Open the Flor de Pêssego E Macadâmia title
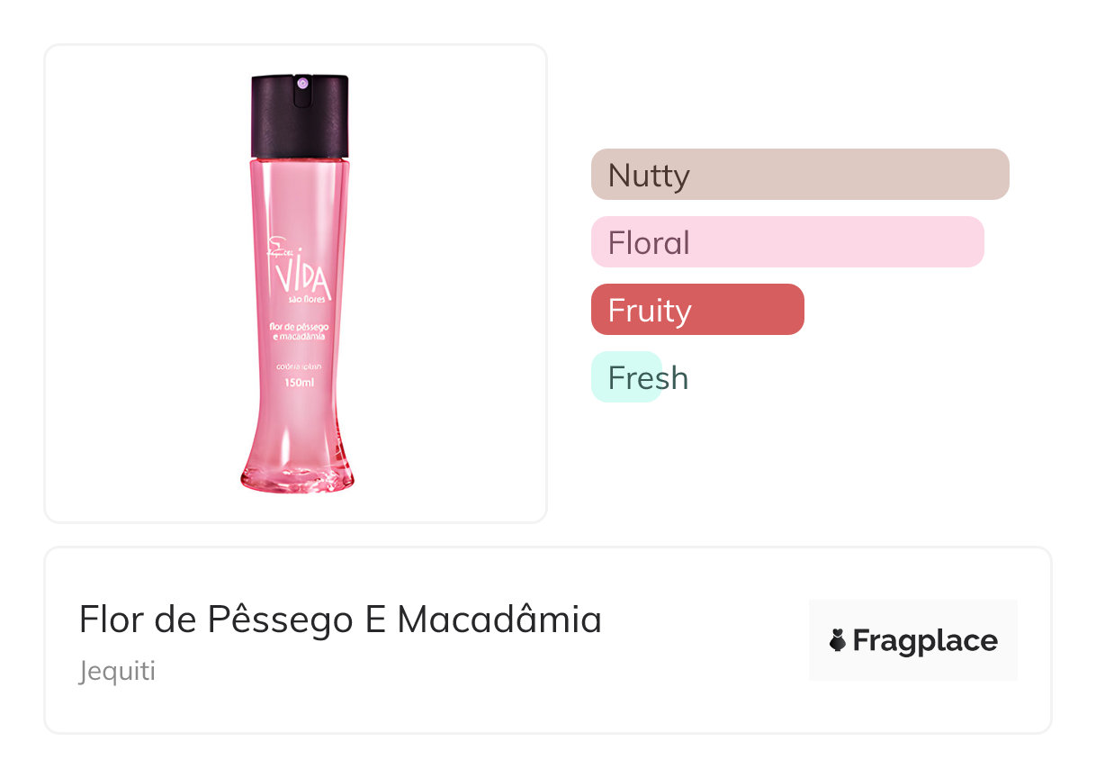 click(340, 620)
